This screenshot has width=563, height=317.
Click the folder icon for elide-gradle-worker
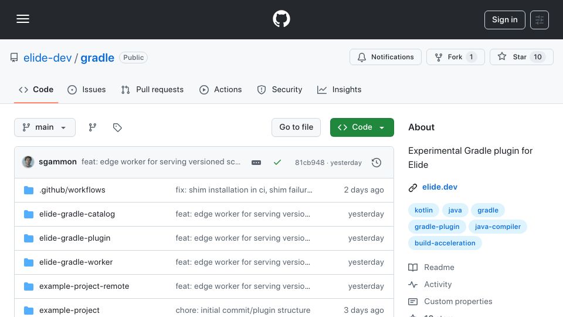[x=29, y=262]
